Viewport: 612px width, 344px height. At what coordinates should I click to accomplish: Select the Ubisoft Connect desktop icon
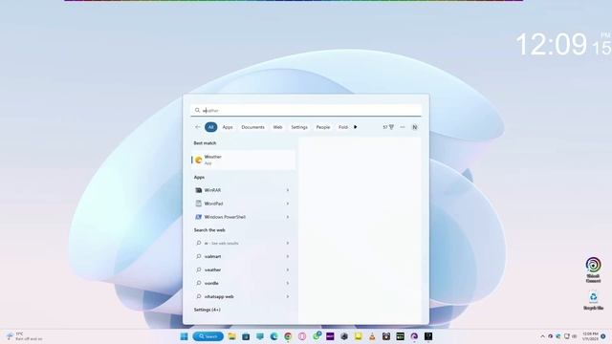coord(593,269)
